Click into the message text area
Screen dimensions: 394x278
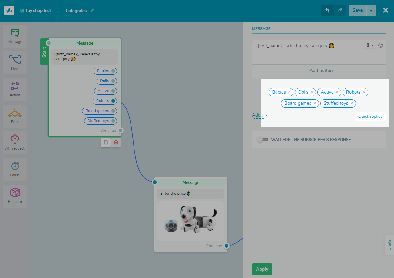(319, 52)
